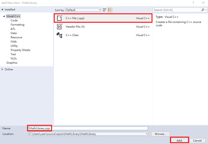Switch to small icons view
This screenshot has width=208, height=144.
click(x=104, y=10)
